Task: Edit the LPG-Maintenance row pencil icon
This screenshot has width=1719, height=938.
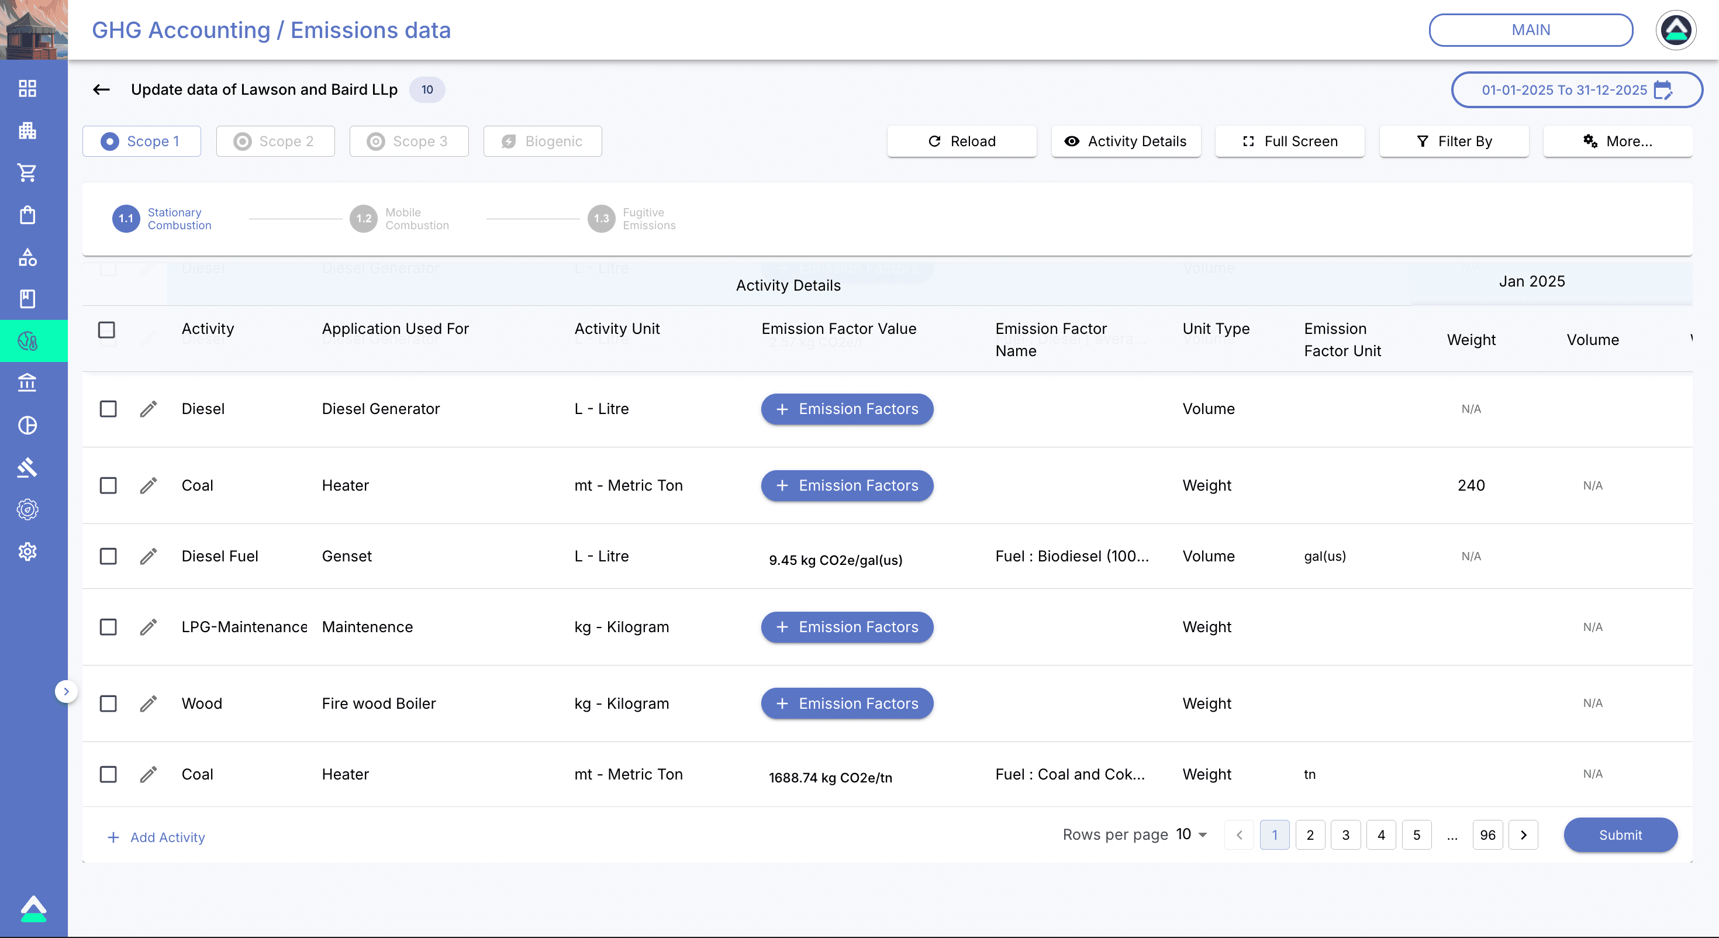Action: pos(148,627)
